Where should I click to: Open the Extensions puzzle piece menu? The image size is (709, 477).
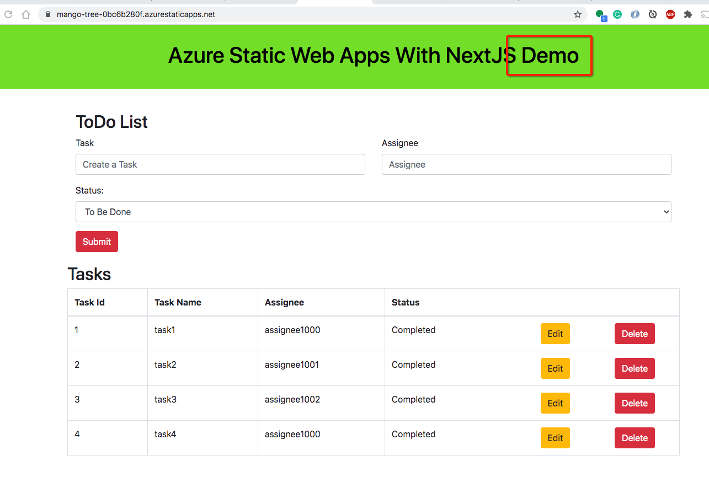tap(688, 14)
